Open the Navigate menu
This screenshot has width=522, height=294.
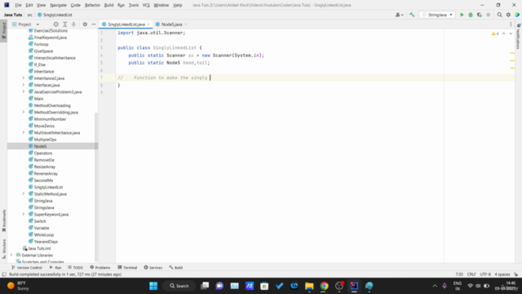click(x=58, y=5)
